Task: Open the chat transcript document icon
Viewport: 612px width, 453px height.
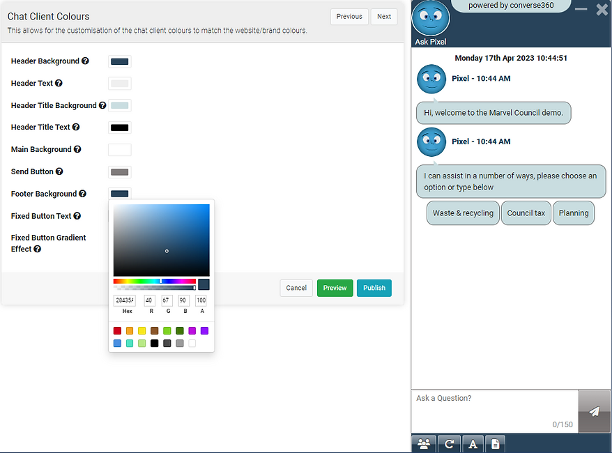Action: coord(495,443)
